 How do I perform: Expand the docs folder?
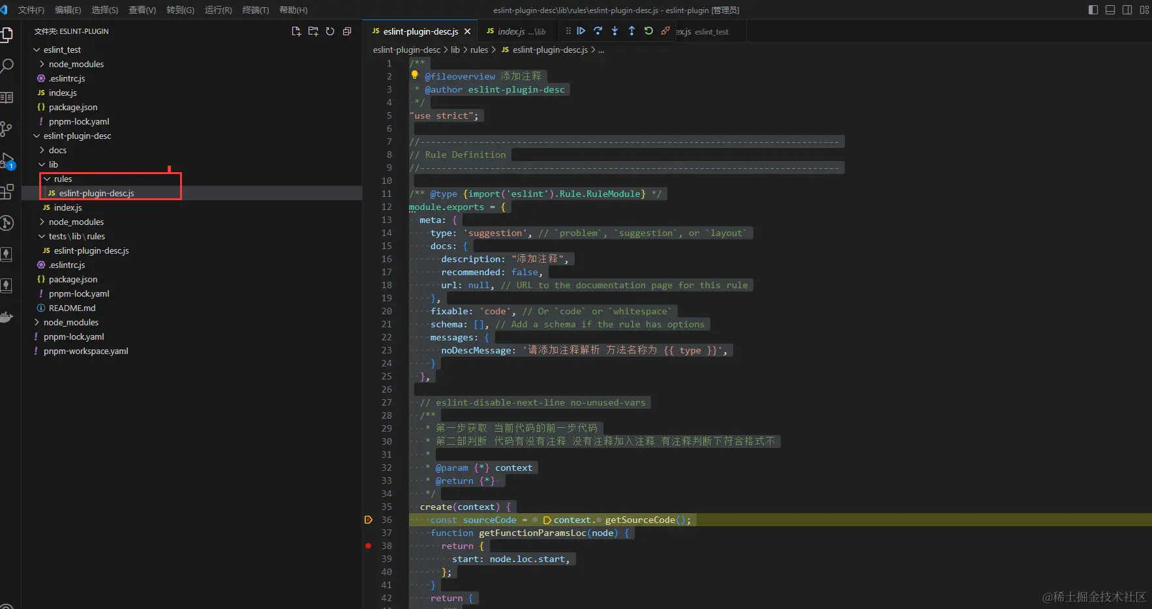[x=42, y=150]
